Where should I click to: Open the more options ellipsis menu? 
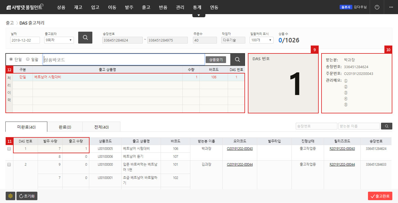click(391, 7)
